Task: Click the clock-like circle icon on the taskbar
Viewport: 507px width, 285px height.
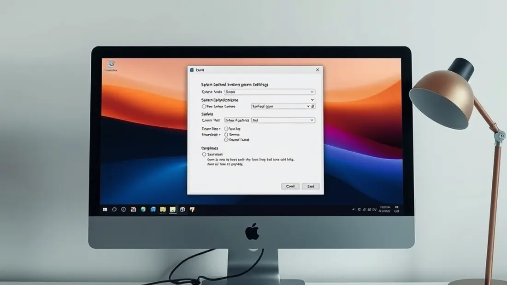Action: click(124, 210)
